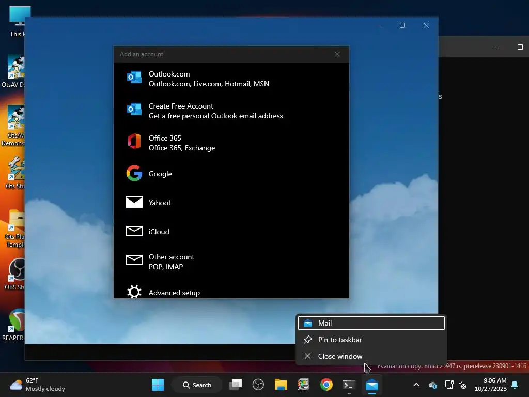This screenshot has width=529, height=397.
Task: Select Create Free Account Outlook icon
Action: [x=134, y=110]
